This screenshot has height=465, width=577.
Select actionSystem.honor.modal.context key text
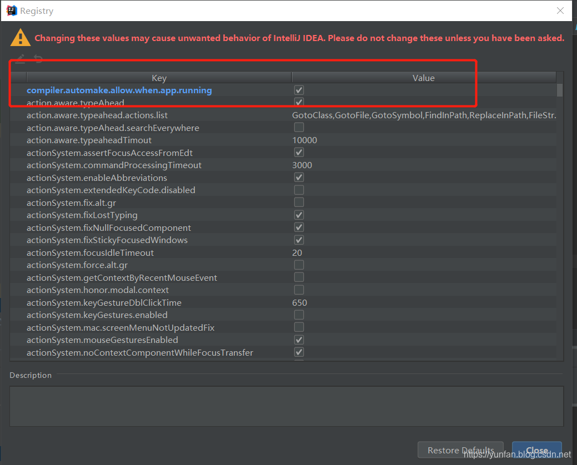[98, 290]
